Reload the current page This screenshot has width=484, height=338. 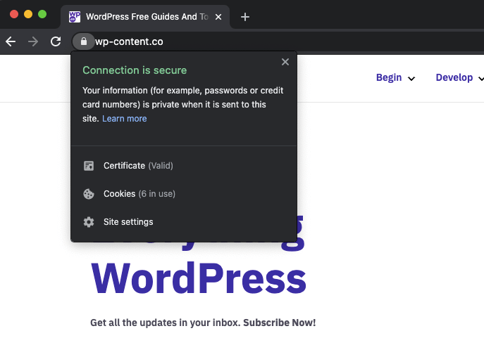pyautogui.click(x=56, y=41)
